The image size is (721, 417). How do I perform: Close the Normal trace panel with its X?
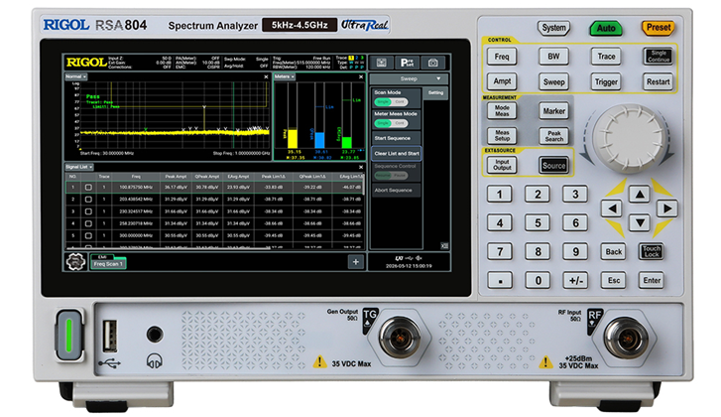(266, 76)
